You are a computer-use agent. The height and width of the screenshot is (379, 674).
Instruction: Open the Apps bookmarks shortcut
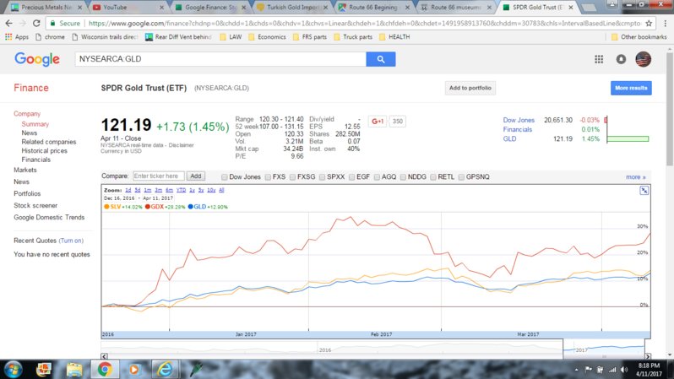click(16, 37)
